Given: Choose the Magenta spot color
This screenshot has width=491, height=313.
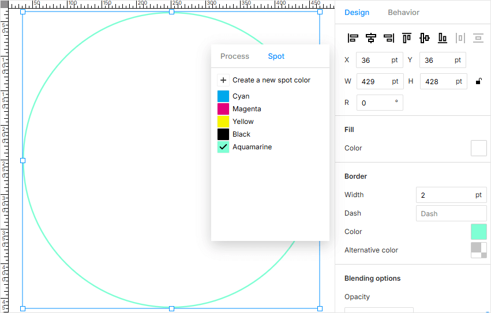Looking at the screenshot, I should (x=223, y=109).
